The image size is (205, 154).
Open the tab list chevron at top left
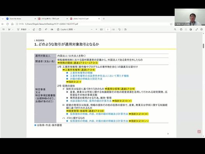click(x=3, y=19)
